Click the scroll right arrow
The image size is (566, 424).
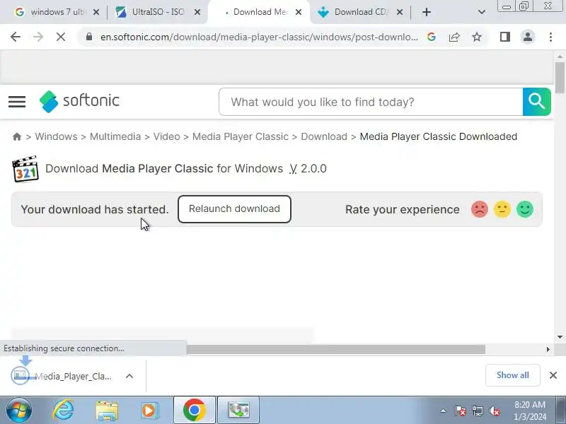[x=548, y=349]
